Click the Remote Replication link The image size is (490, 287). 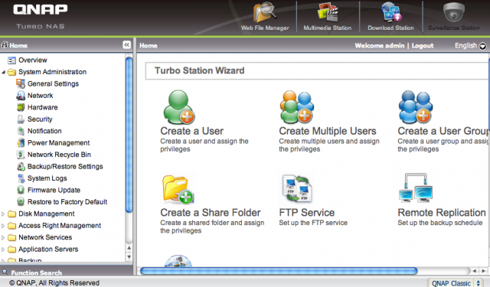442,212
